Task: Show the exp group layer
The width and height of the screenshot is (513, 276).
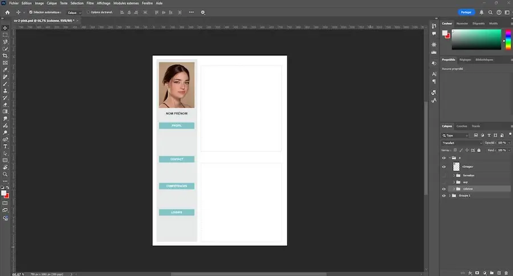Action: (x=444, y=182)
